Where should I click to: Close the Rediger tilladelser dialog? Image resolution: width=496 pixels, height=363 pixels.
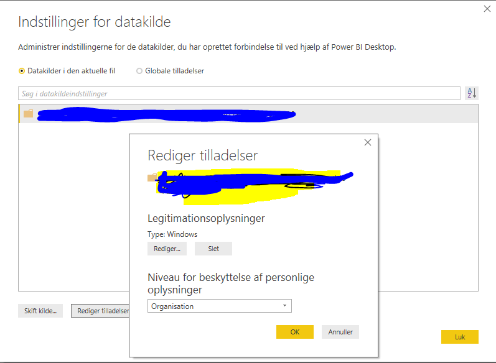[x=368, y=142]
